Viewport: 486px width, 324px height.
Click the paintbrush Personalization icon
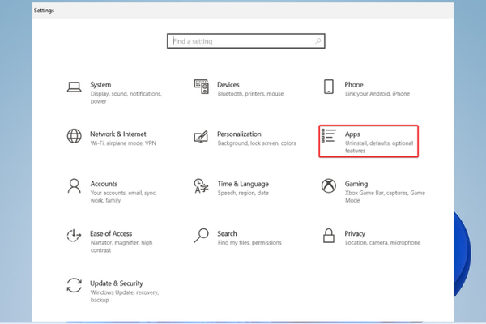202,137
